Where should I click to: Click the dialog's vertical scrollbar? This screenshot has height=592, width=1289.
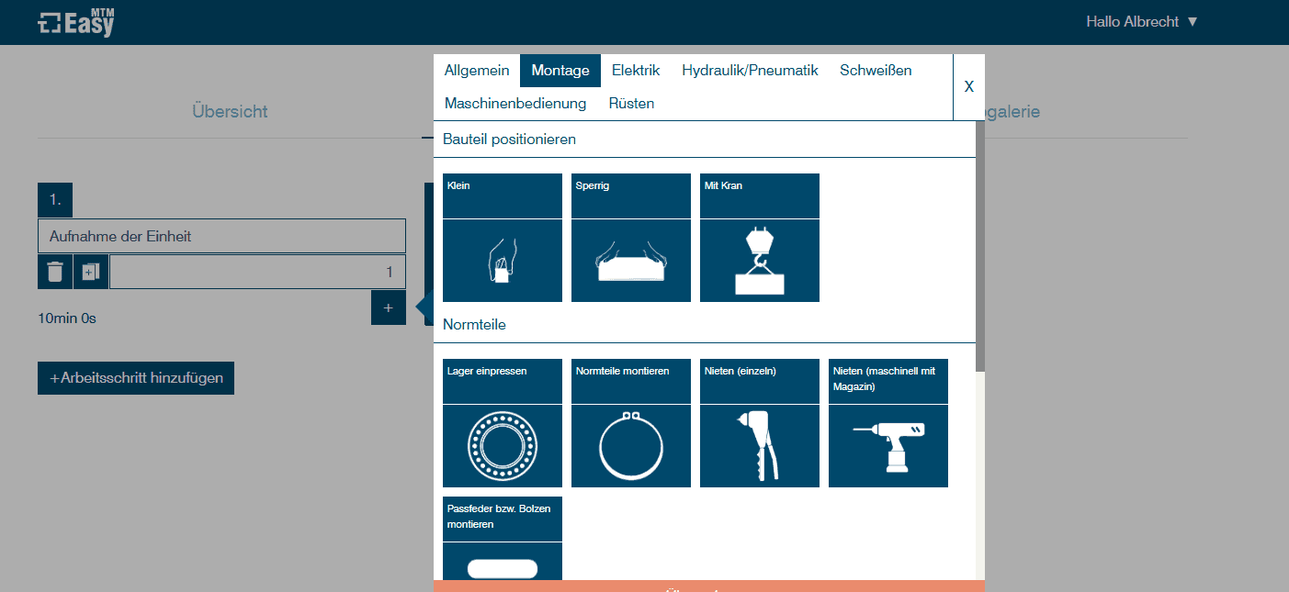pyautogui.click(x=979, y=248)
